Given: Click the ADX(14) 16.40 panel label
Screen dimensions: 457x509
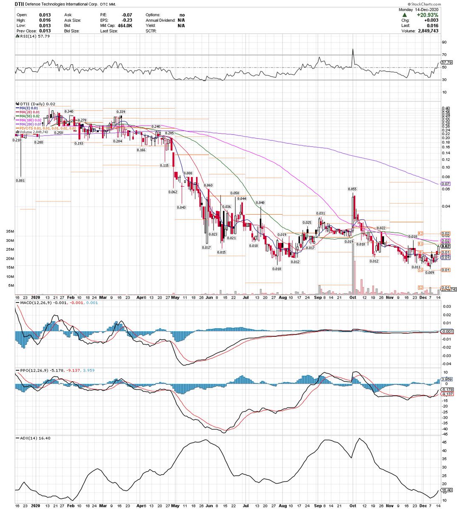Looking at the screenshot, I should (x=33, y=438).
